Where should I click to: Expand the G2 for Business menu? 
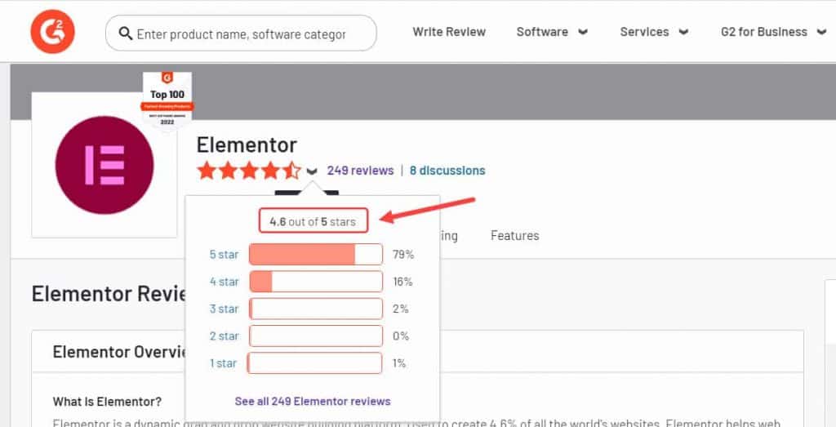772,32
